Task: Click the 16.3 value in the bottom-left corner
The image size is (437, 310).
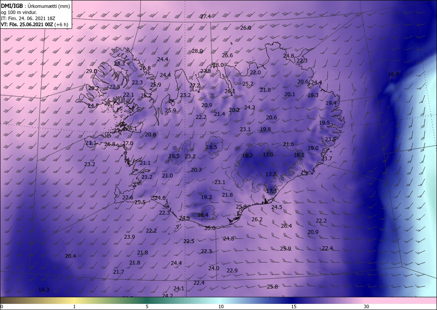Action: click(44, 290)
